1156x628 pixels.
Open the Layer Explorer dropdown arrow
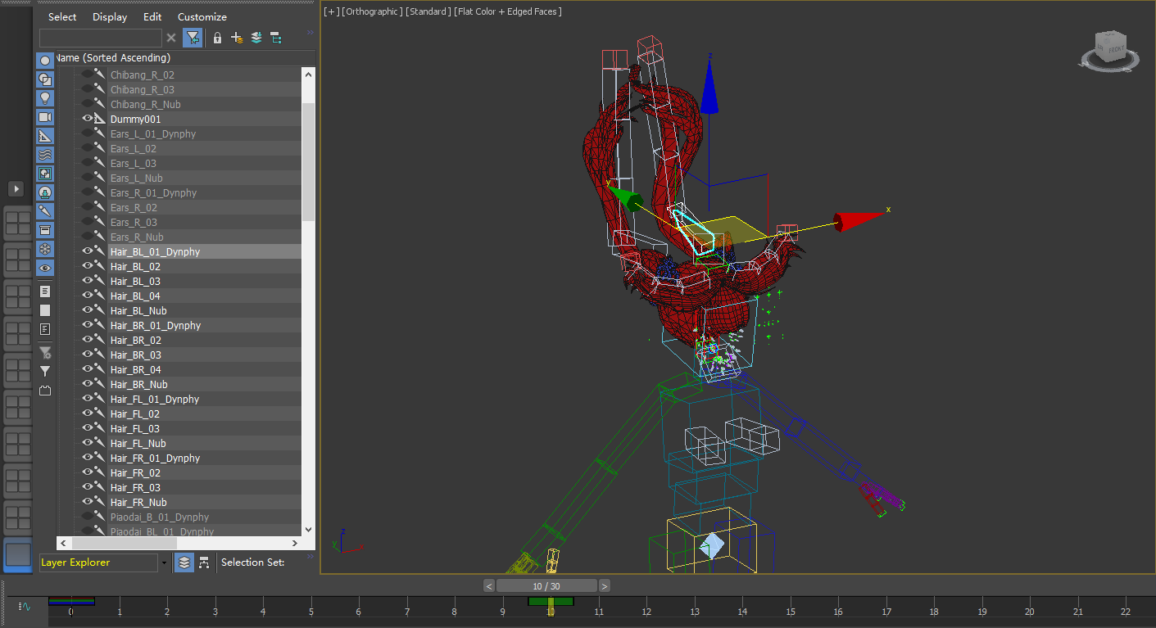[x=164, y=562]
